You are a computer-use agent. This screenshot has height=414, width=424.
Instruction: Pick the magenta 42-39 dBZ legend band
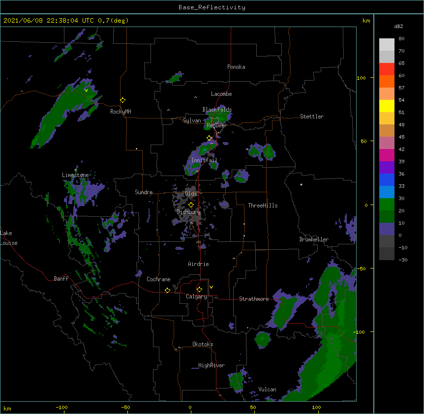(x=387, y=155)
